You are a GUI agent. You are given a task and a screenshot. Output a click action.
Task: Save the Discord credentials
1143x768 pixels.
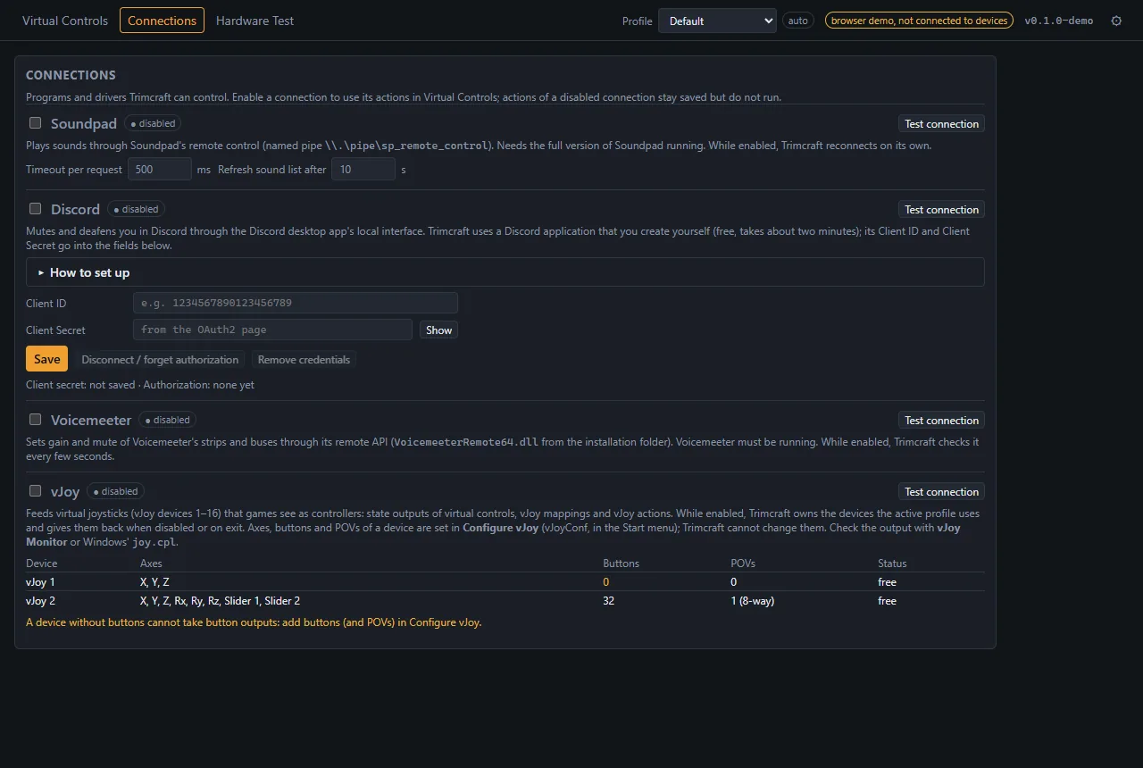pyautogui.click(x=46, y=359)
